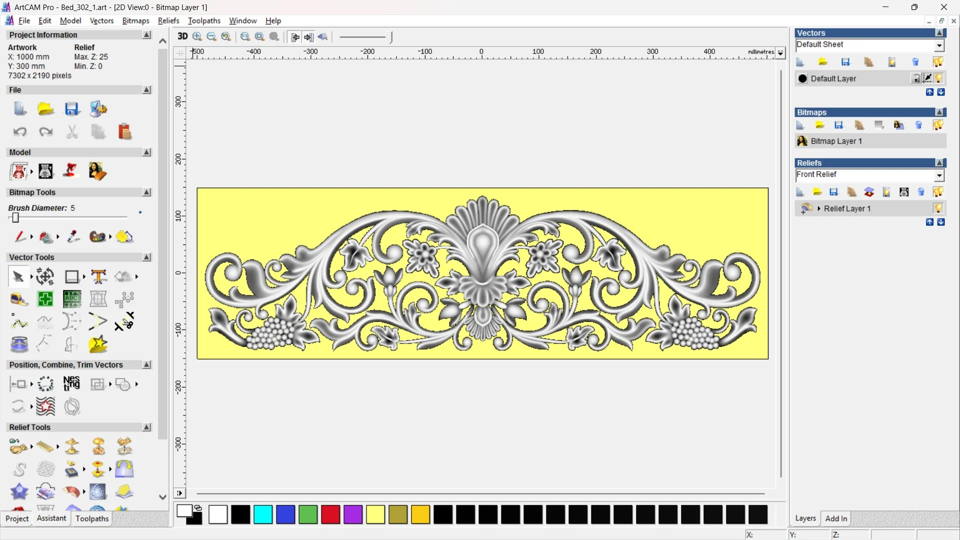Viewport: 960px width, 540px height.
Task: Click the Undo icon in File panel
Action: point(20,132)
